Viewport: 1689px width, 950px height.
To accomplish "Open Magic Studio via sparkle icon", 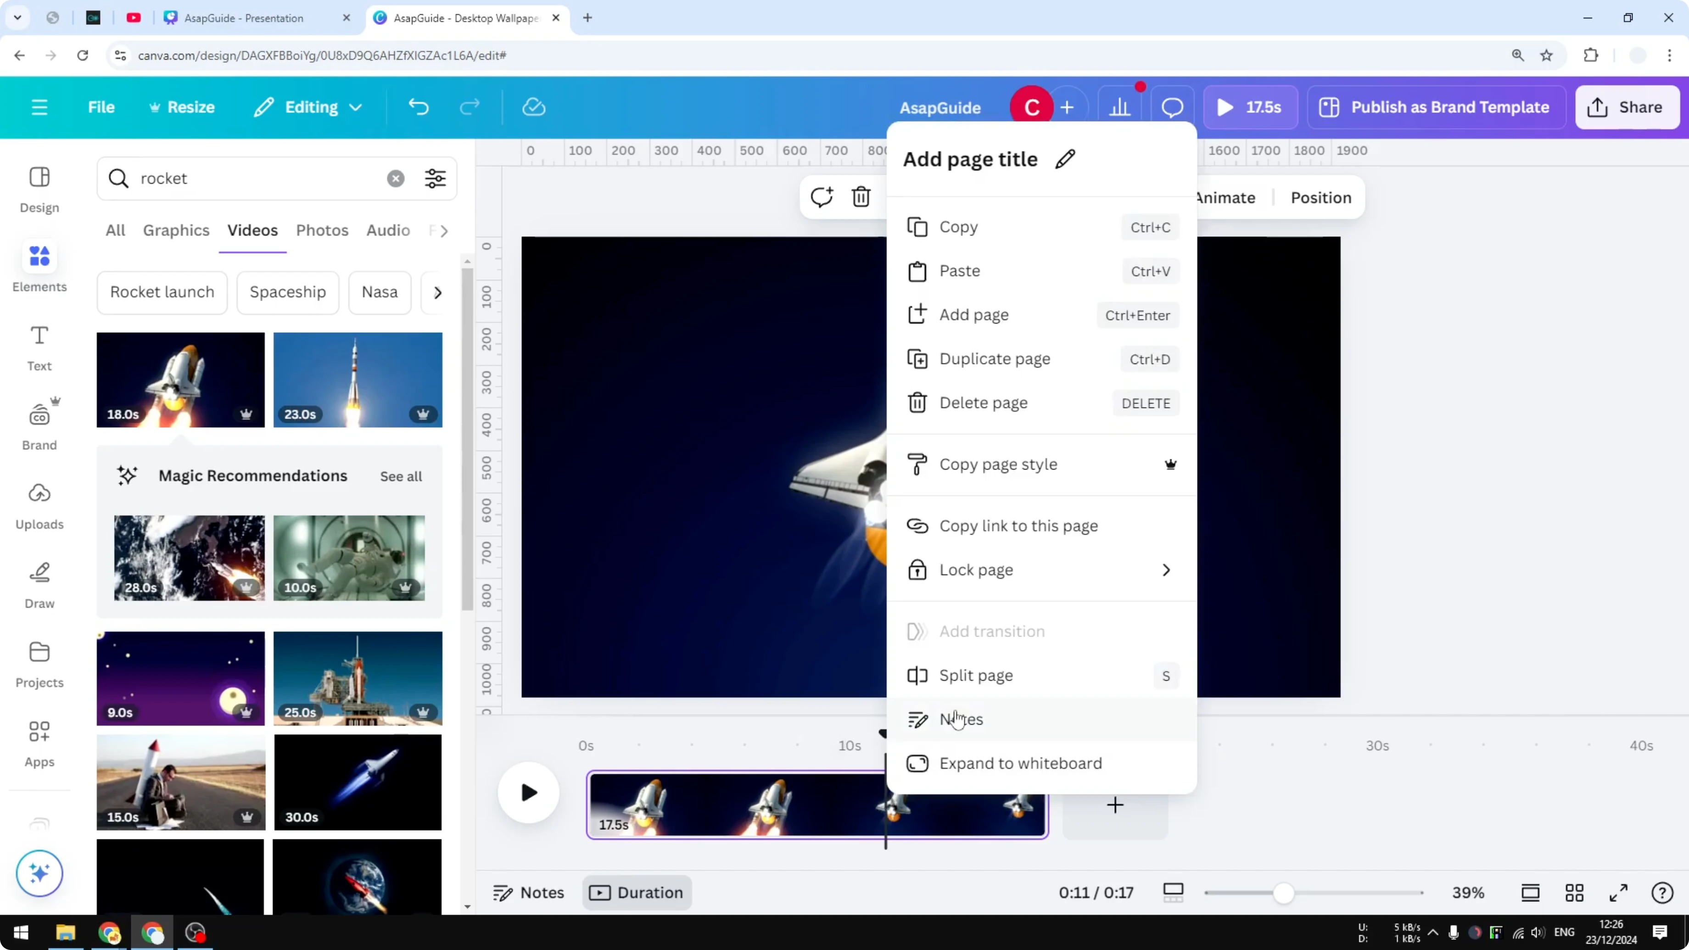I will 39,873.
